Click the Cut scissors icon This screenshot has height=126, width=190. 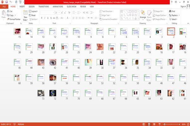pos(8,11)
